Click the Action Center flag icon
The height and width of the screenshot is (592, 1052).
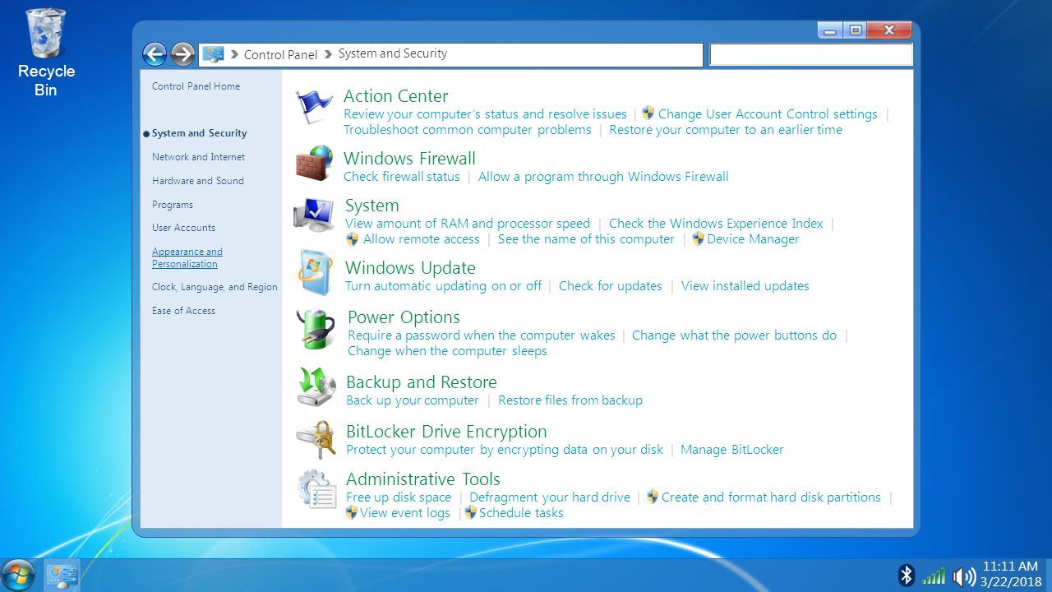pyautogui.click(x=313, y=108)
